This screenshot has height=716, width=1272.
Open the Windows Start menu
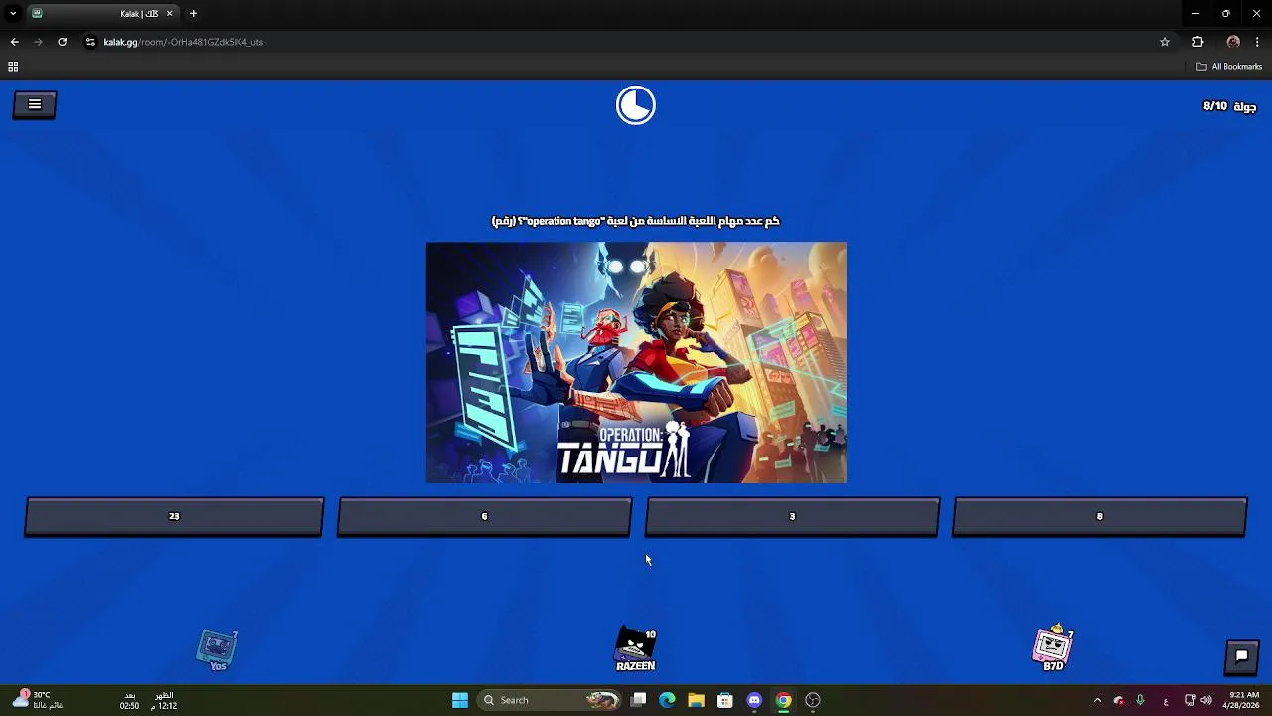coord(460,700)
